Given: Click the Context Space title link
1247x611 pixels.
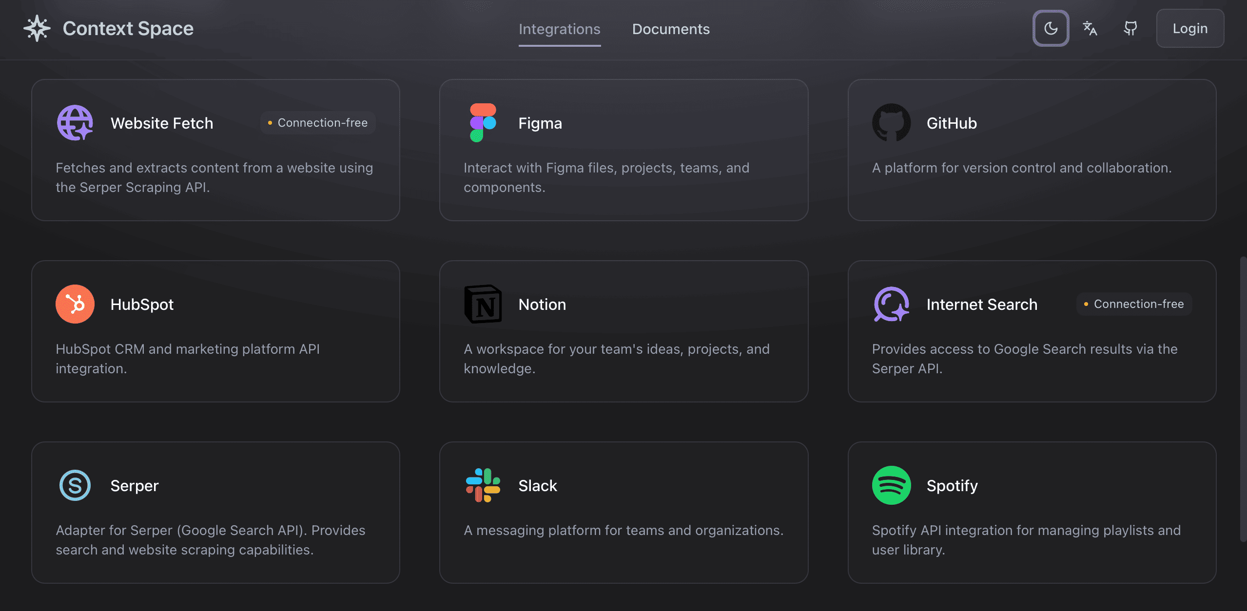Looking at the screenshot, I should coord(128,28).
